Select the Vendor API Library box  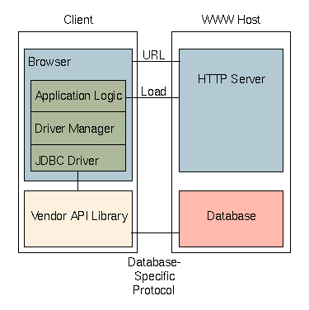(x=78, y=218)
